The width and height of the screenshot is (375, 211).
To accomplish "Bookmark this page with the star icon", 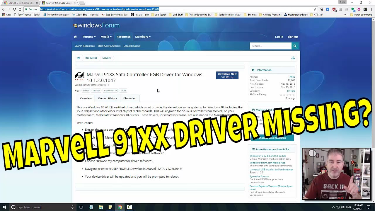I will pyautogui.click(x=315, y=9).
